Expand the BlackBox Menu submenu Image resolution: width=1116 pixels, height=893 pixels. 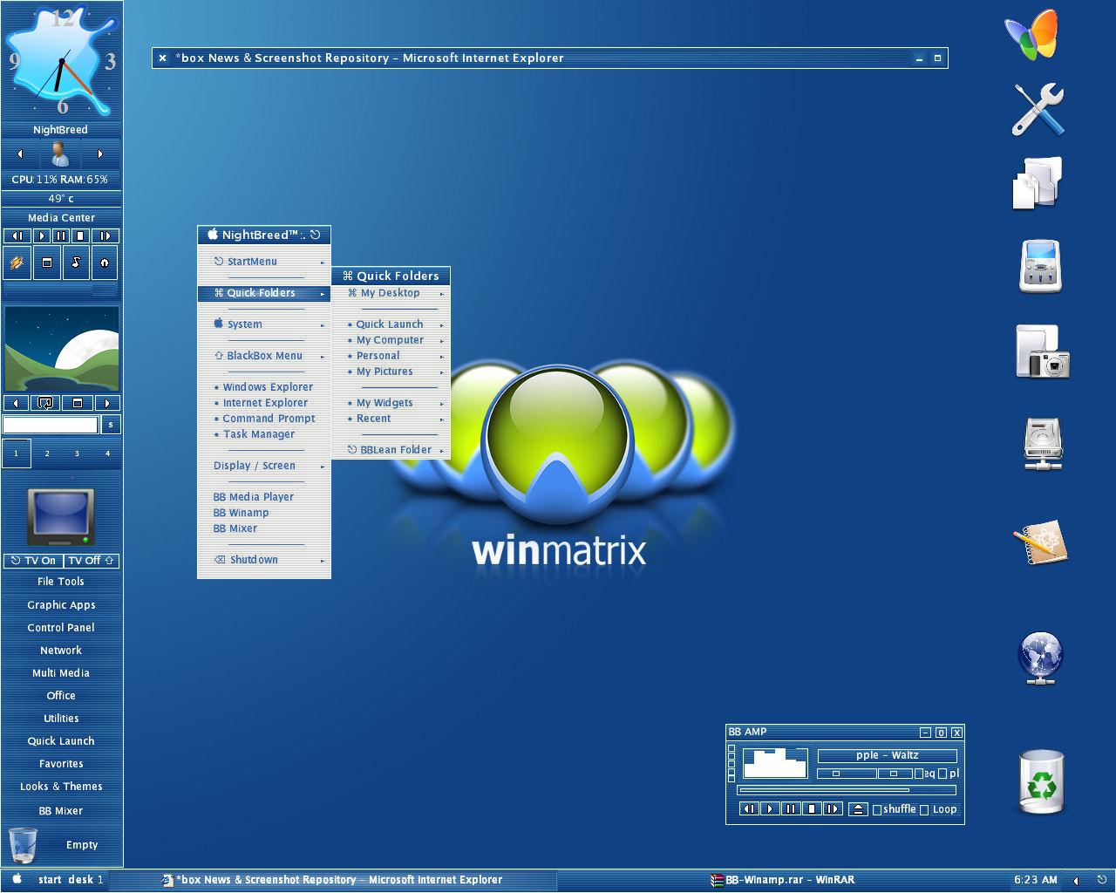[x=264, y=356]
